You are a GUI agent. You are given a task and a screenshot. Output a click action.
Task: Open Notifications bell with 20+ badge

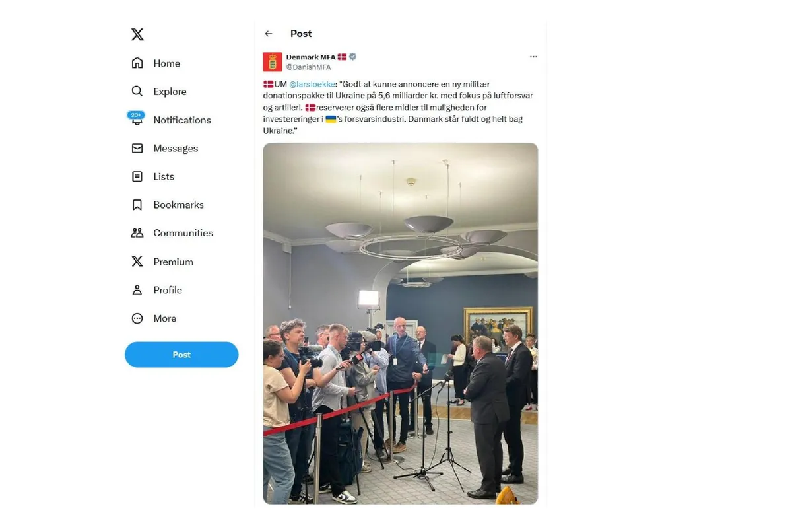click(x=137, y=119)
